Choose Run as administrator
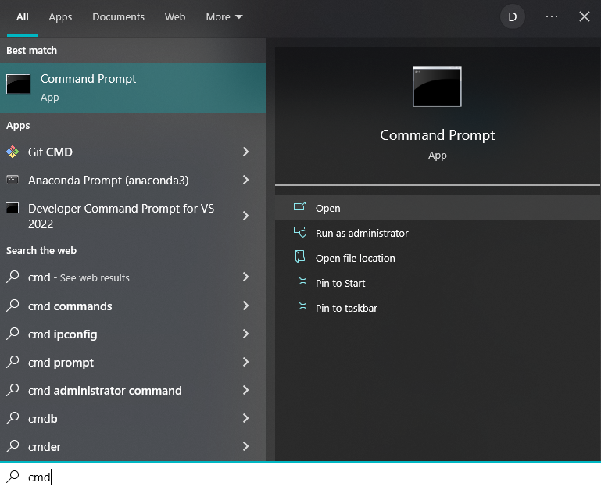Image resolution: width=601 pixels, height=490 pixels. [x=438, y=233]
